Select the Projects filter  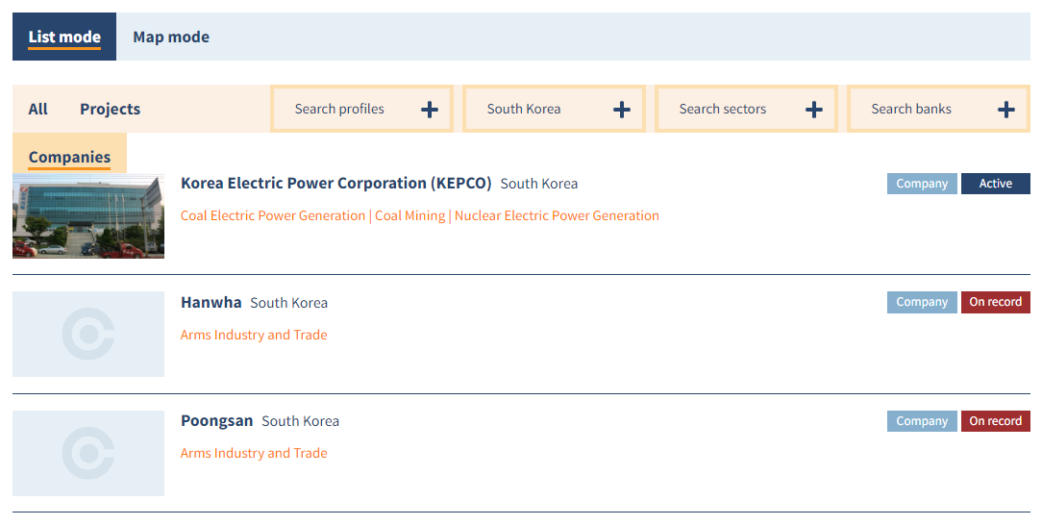(x=111, y=109)
